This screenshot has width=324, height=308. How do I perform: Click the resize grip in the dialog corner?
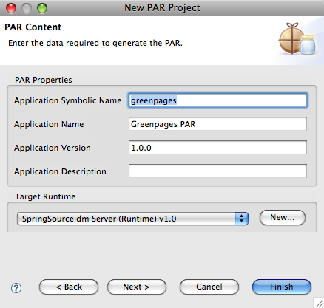click(320, 304)
